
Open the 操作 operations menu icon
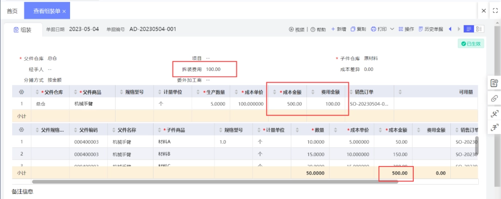tap(401, 29)
